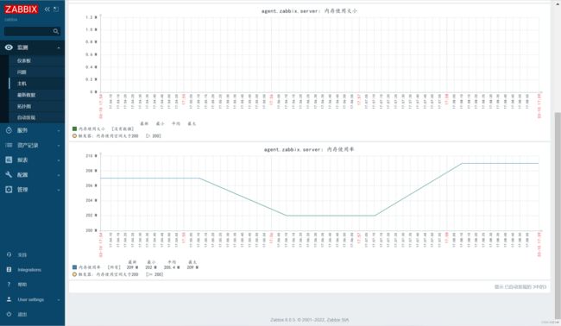Click the 退出 sign out link
This screenshot has width=561, height=326.
pyautogui.click(x=22, y=314)
